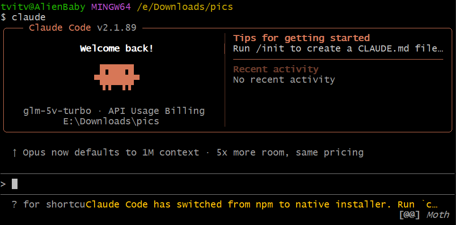Image resolution: width=456 pixels, height=225 pixels.
Task: Click the '[@@]' status indicator
Action: (410, 215)
